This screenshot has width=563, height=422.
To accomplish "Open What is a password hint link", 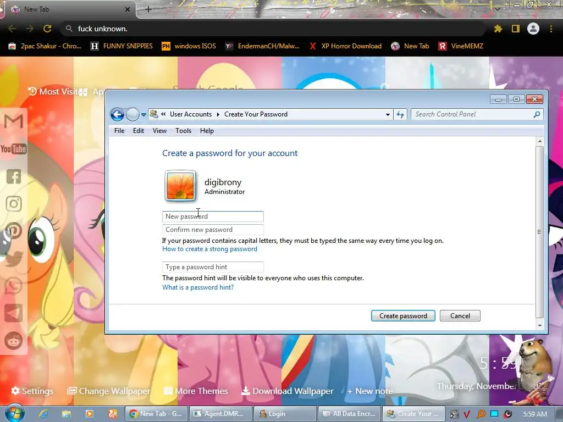I will tap(198, 287).
